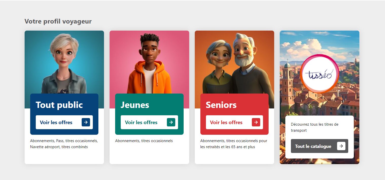Screen dimensions: 385x180
Task: Click the senior couple avatar image
Action: click(234, 63)
